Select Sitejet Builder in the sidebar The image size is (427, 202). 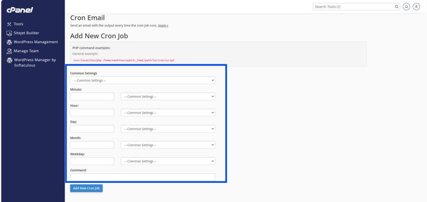(26, 33)
